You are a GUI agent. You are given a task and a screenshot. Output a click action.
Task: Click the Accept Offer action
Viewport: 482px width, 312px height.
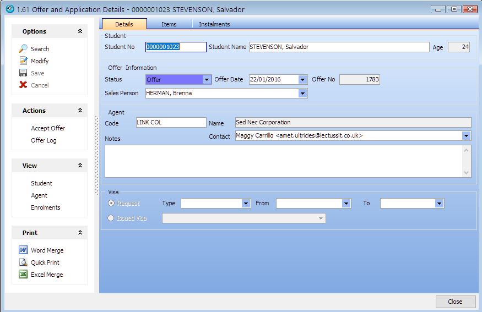(x=48, y=128)
